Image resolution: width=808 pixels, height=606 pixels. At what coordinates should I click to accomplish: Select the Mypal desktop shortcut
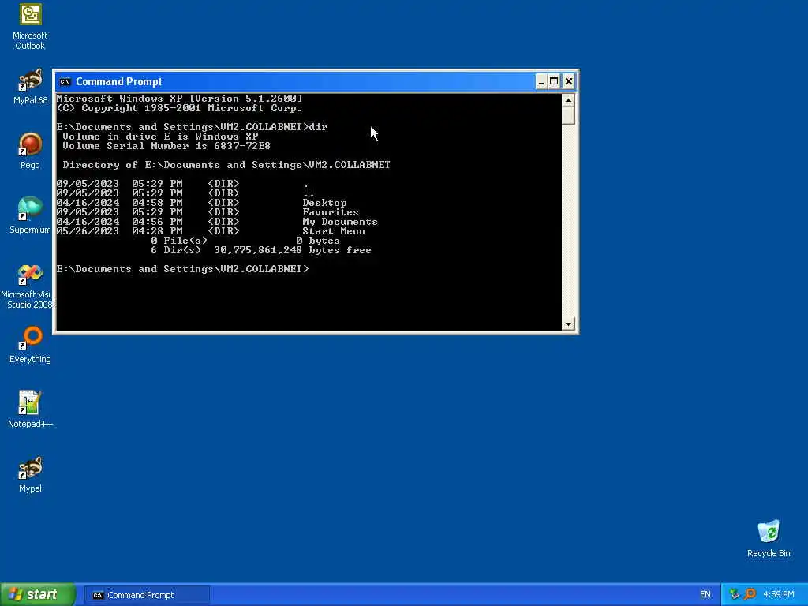[x=30, y=474]
